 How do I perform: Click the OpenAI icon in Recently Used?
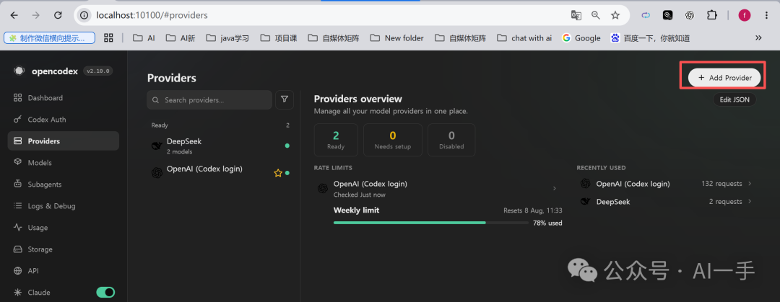(x=586, y=184)
